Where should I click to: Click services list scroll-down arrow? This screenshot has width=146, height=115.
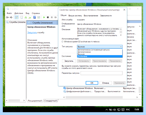pos(140,94)
